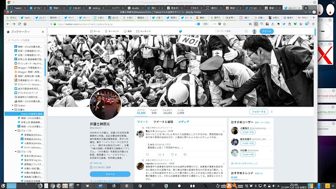Select Twitterの高度な検索 bookmark in sidebar
This screenshot has height=189, width=336.
pos(24,114)
